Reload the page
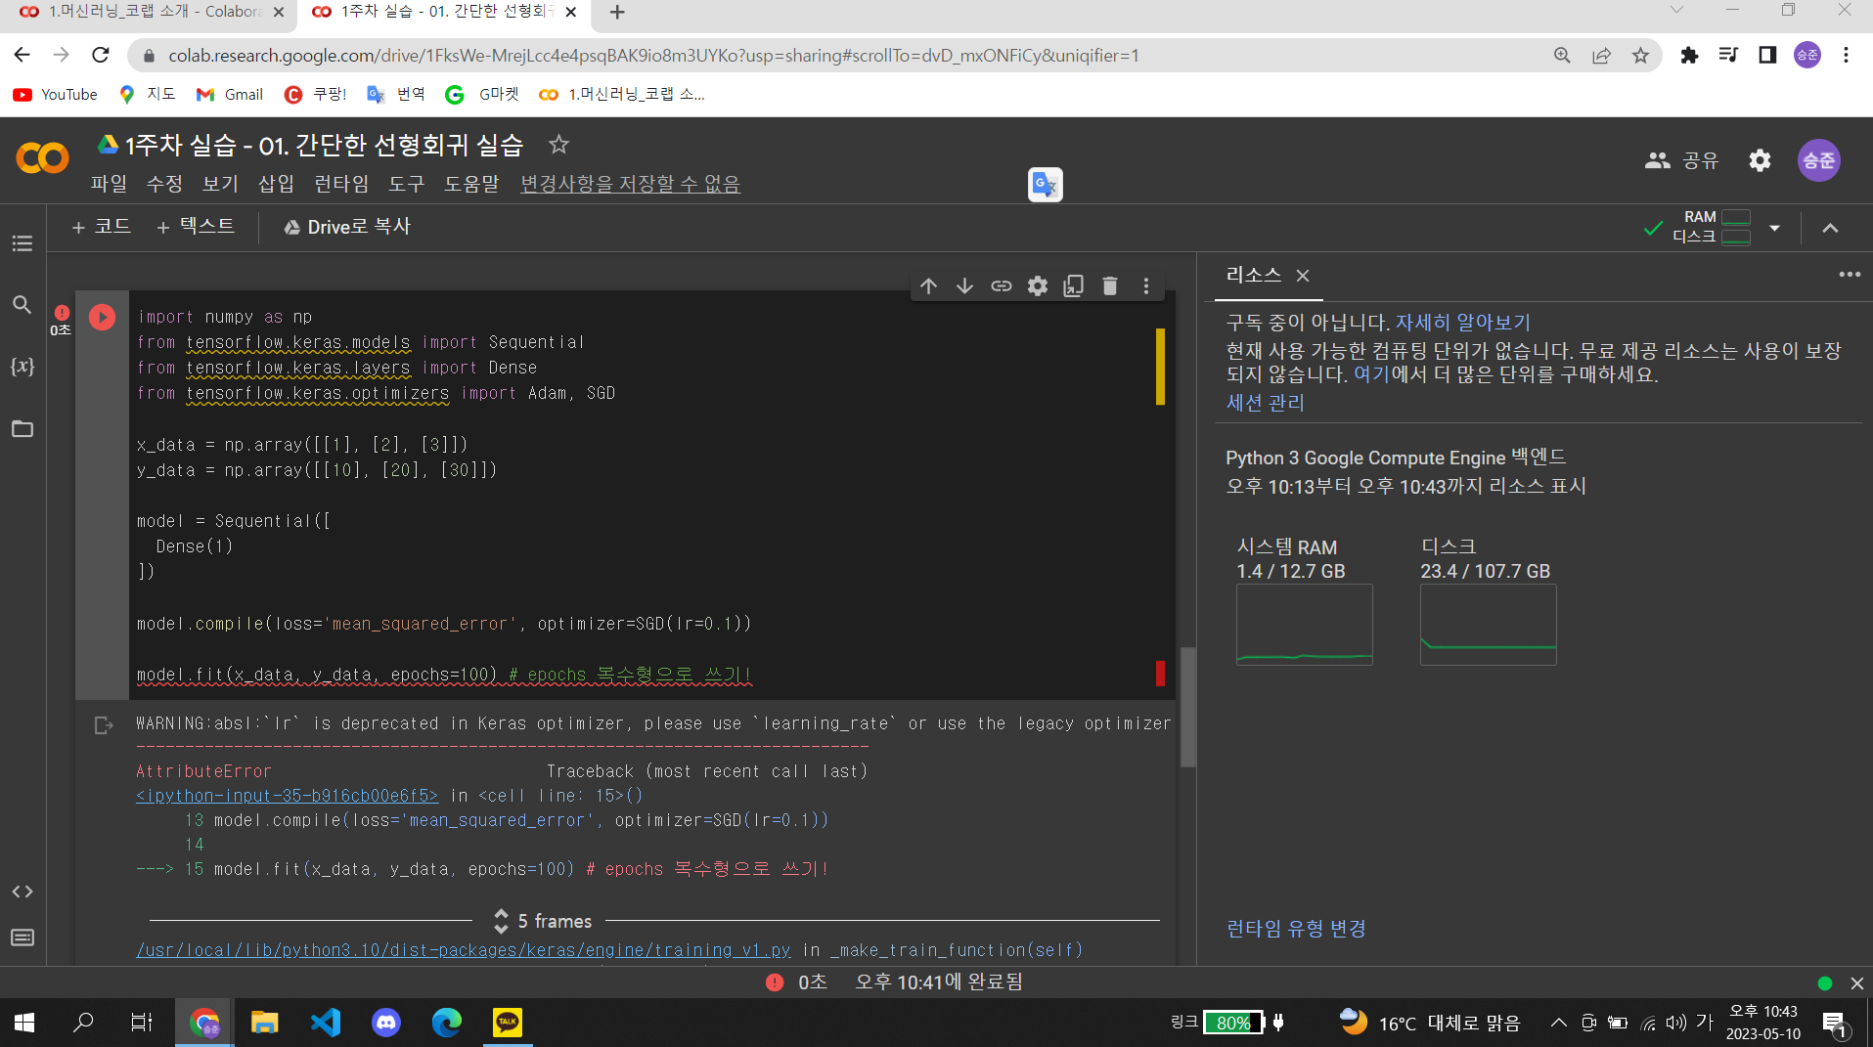 tap(100, 55)
